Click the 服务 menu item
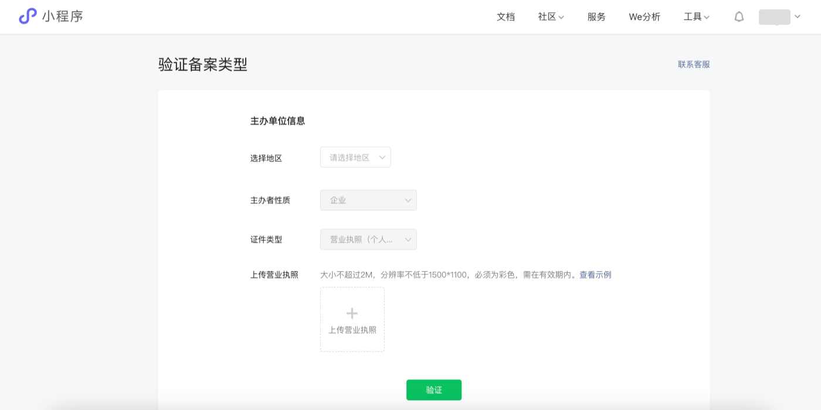Image resolution: width=821 pixels, height=410 pixels. [596, 16]
